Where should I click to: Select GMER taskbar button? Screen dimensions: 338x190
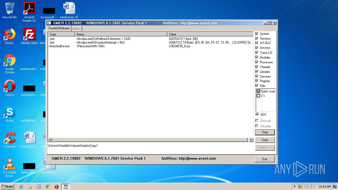coord(66,187)
